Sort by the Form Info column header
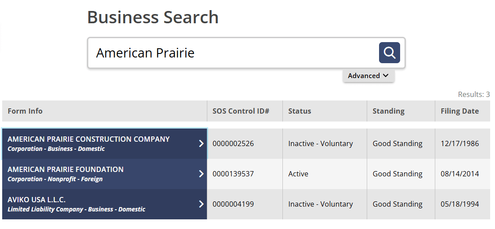This screenshot has width=495, height=229. point(25,111)
